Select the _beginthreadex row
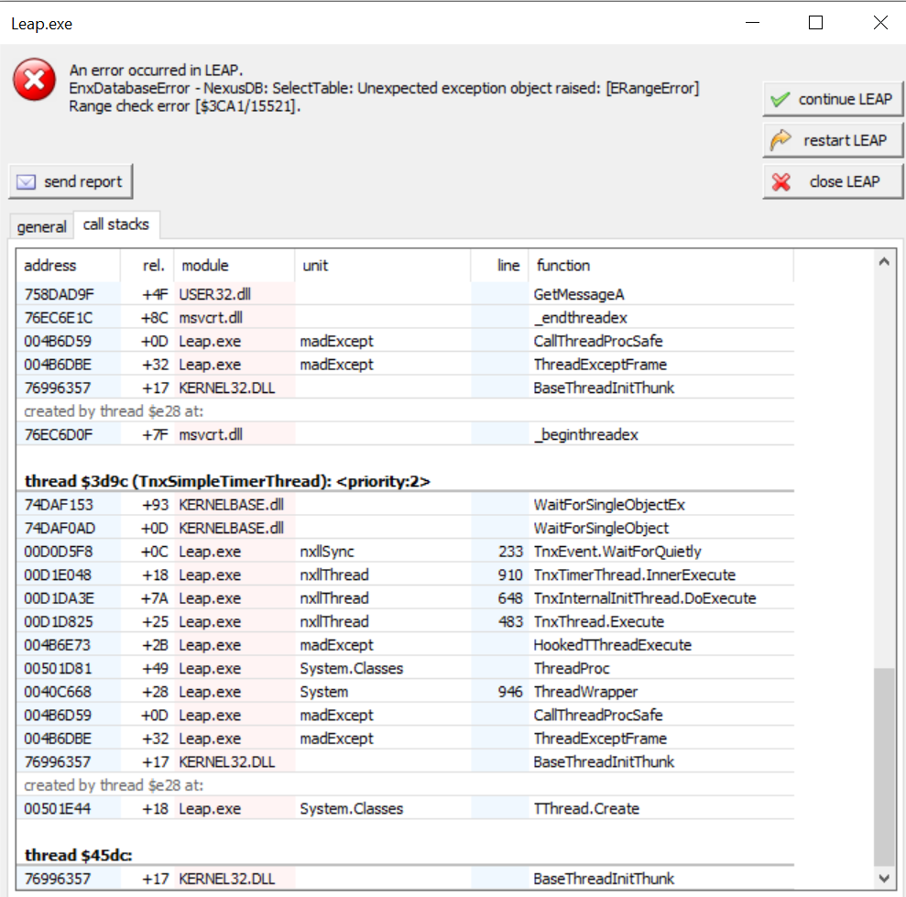The image size is (906, 897). pyautogui.click(x=405, y=434)
